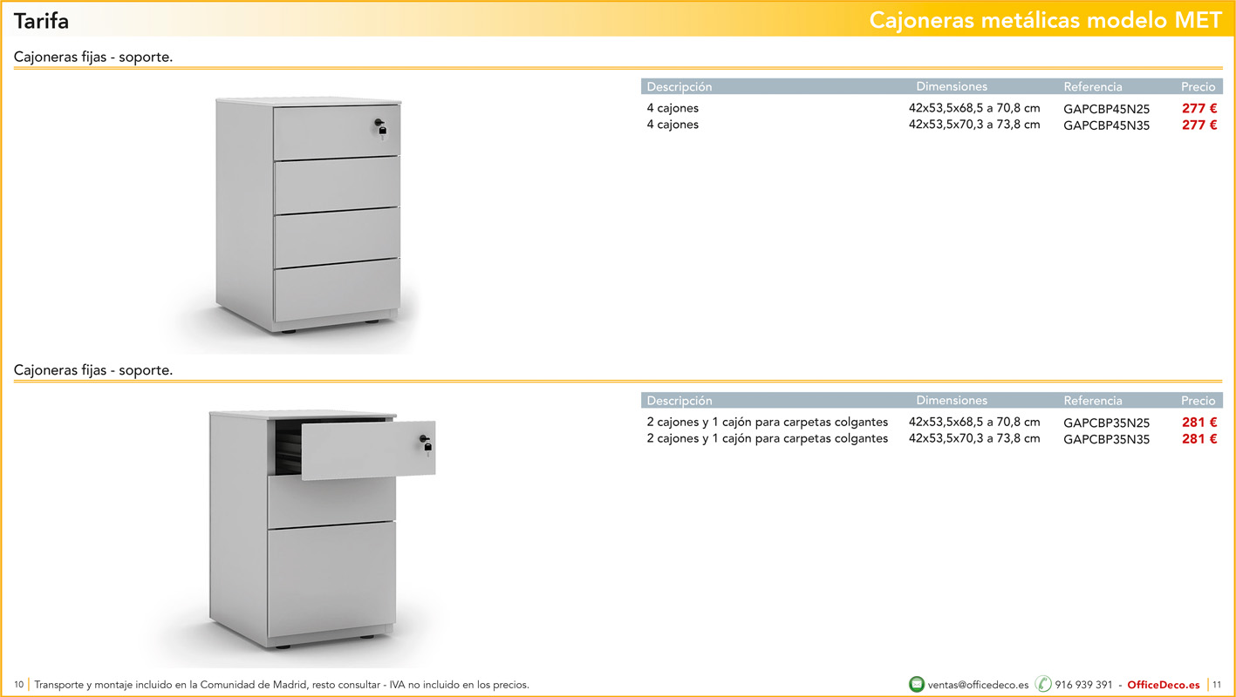Image resolution: width=1236 pixels, height=697 pixels.
Task: Click the OfficeDeco.es website link
Action: 1163,685
